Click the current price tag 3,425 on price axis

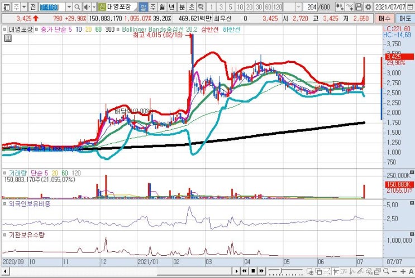tap(399, 57)
